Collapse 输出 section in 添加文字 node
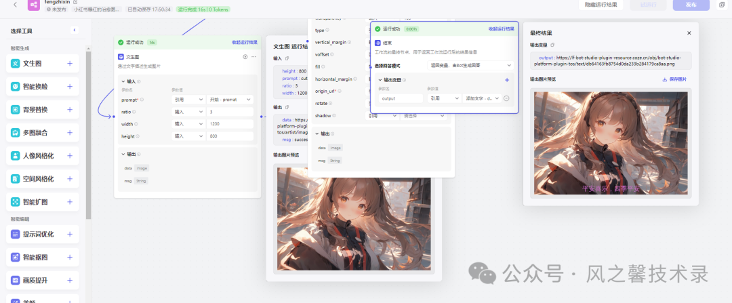The width and height of the screenshot is (732, 303). click(x=317, y=134)
